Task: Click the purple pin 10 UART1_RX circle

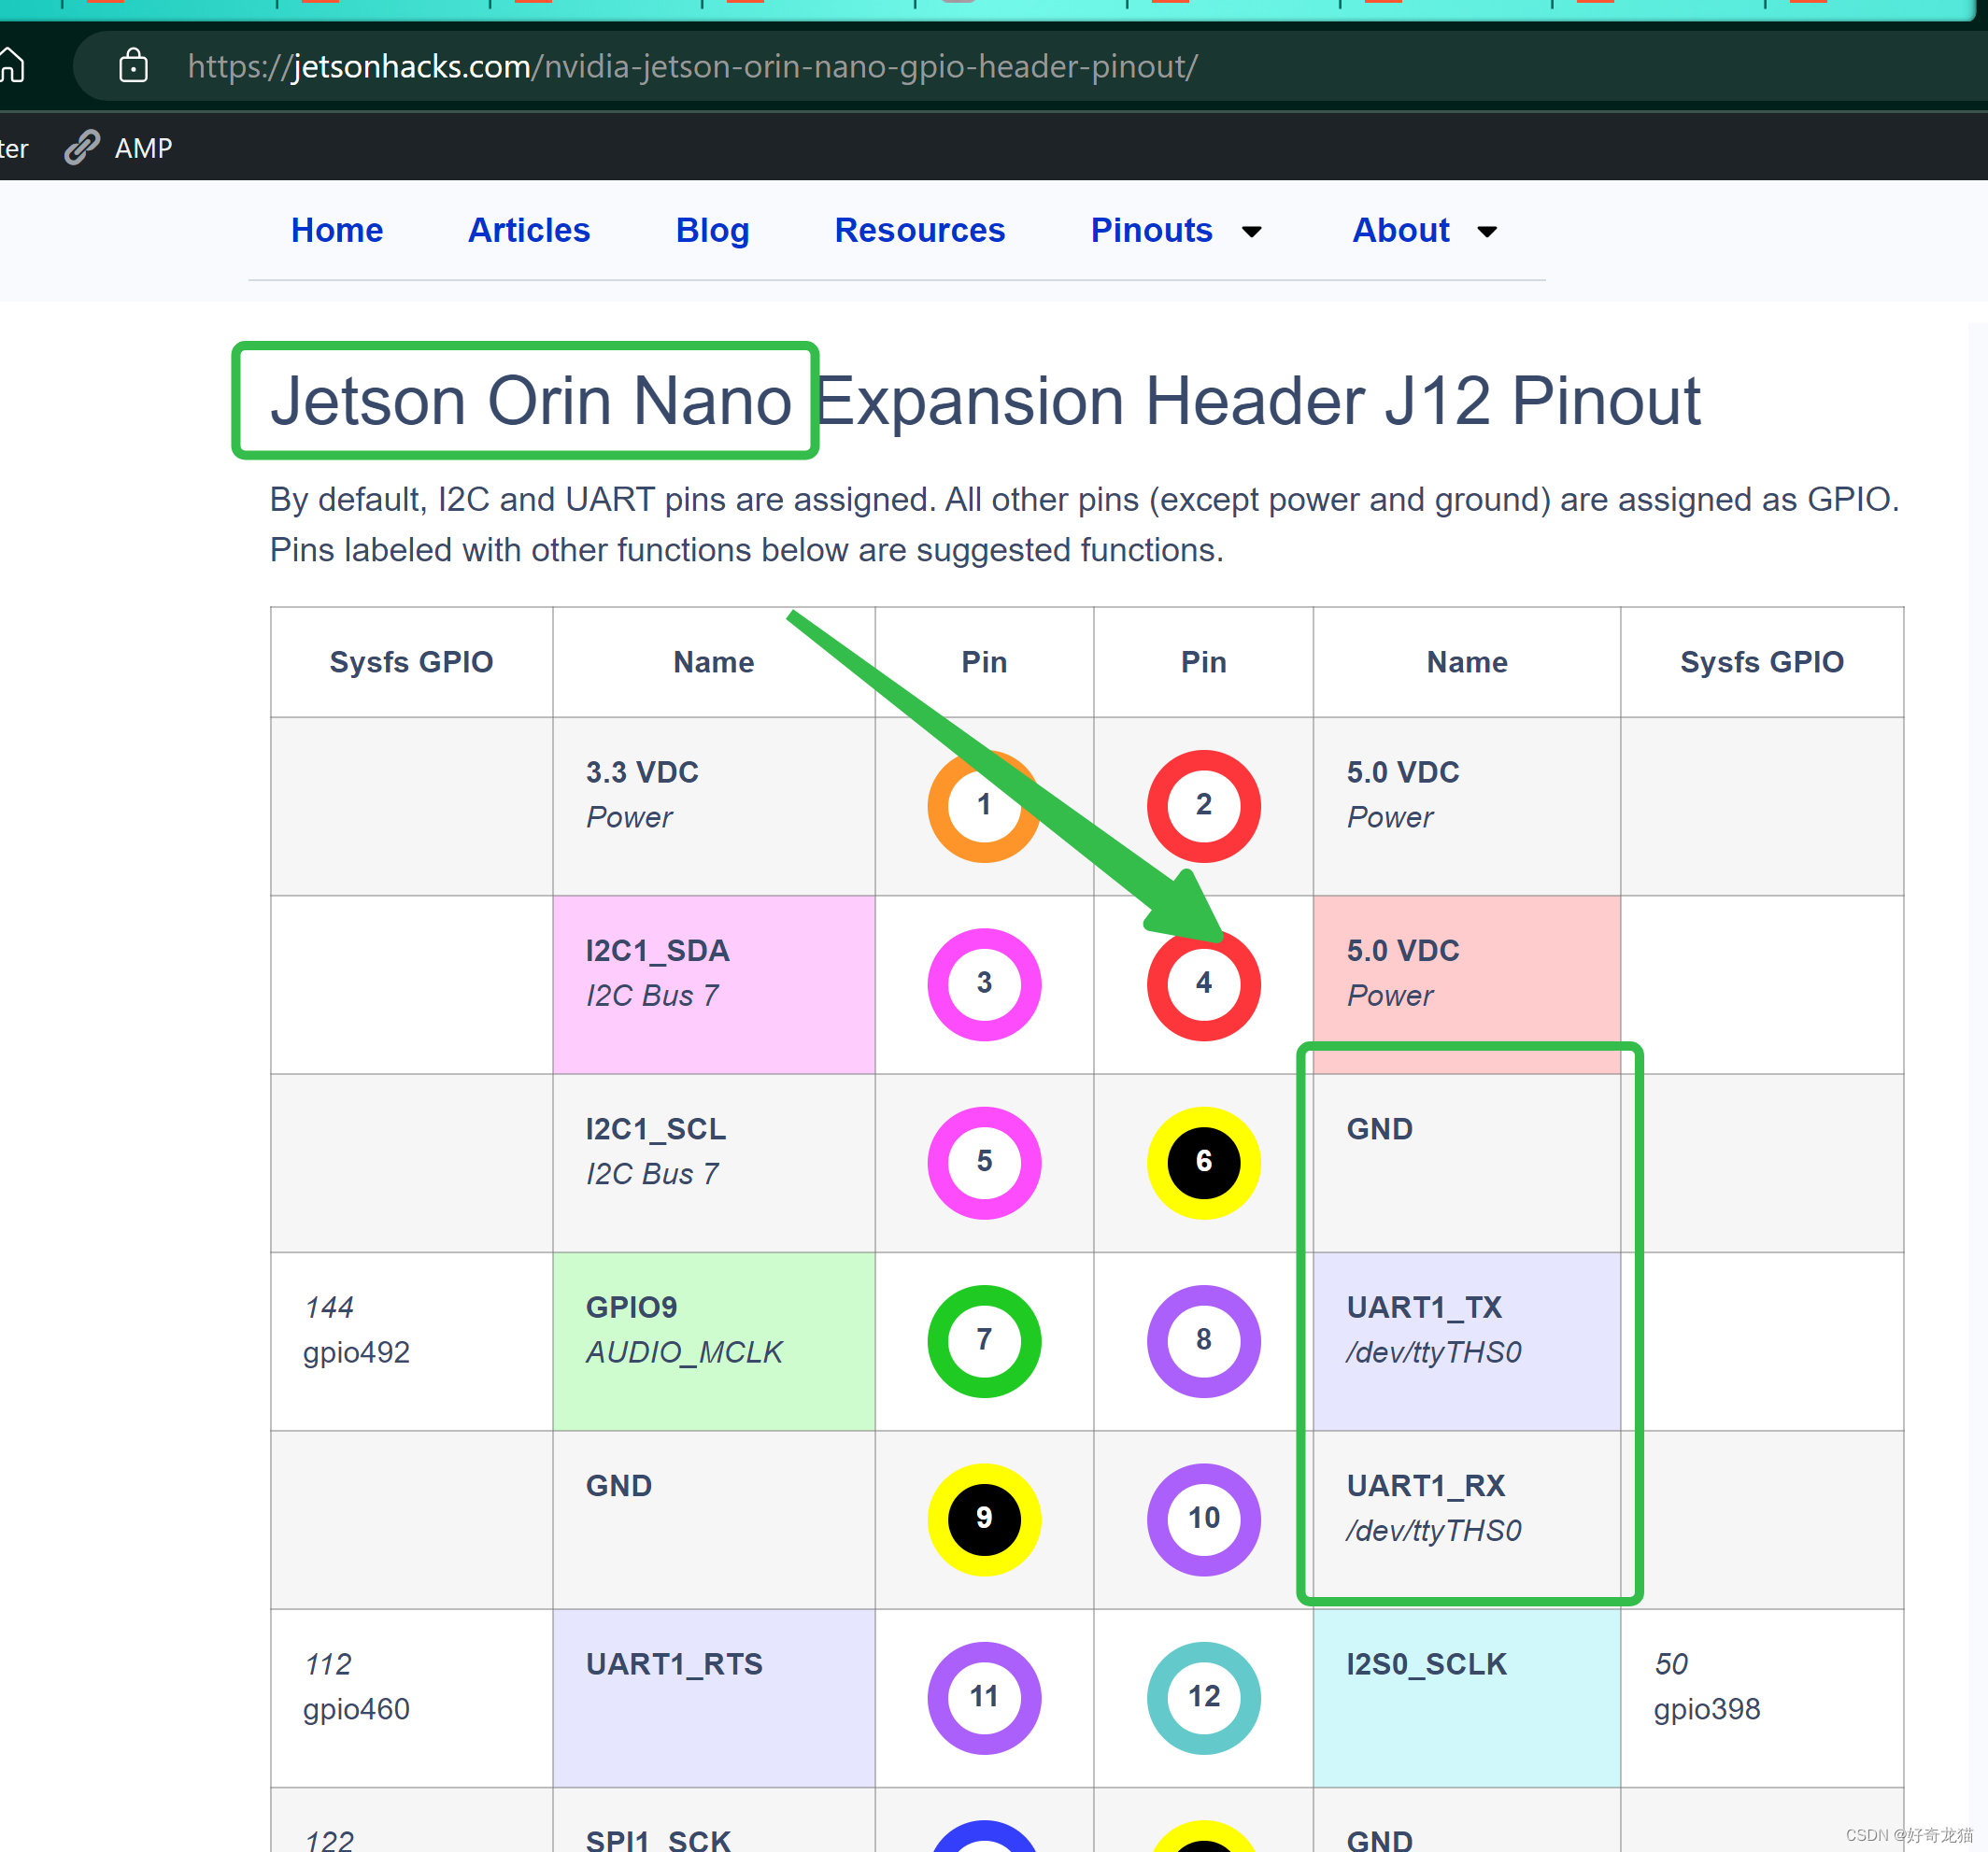Action: tap(1203, 1519)
